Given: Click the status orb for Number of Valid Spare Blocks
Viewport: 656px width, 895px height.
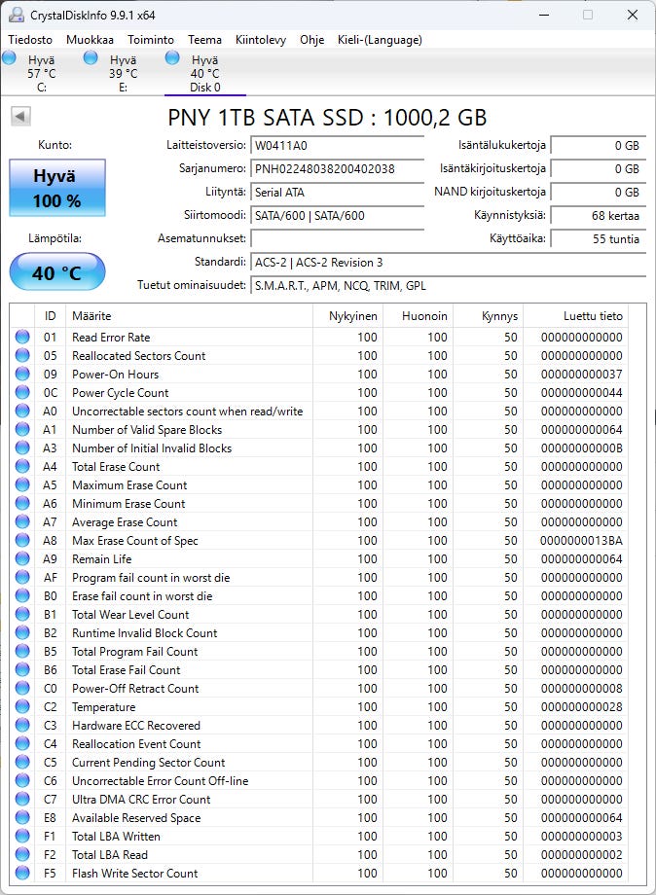Looking at the screenshot, I should (22, 429).
